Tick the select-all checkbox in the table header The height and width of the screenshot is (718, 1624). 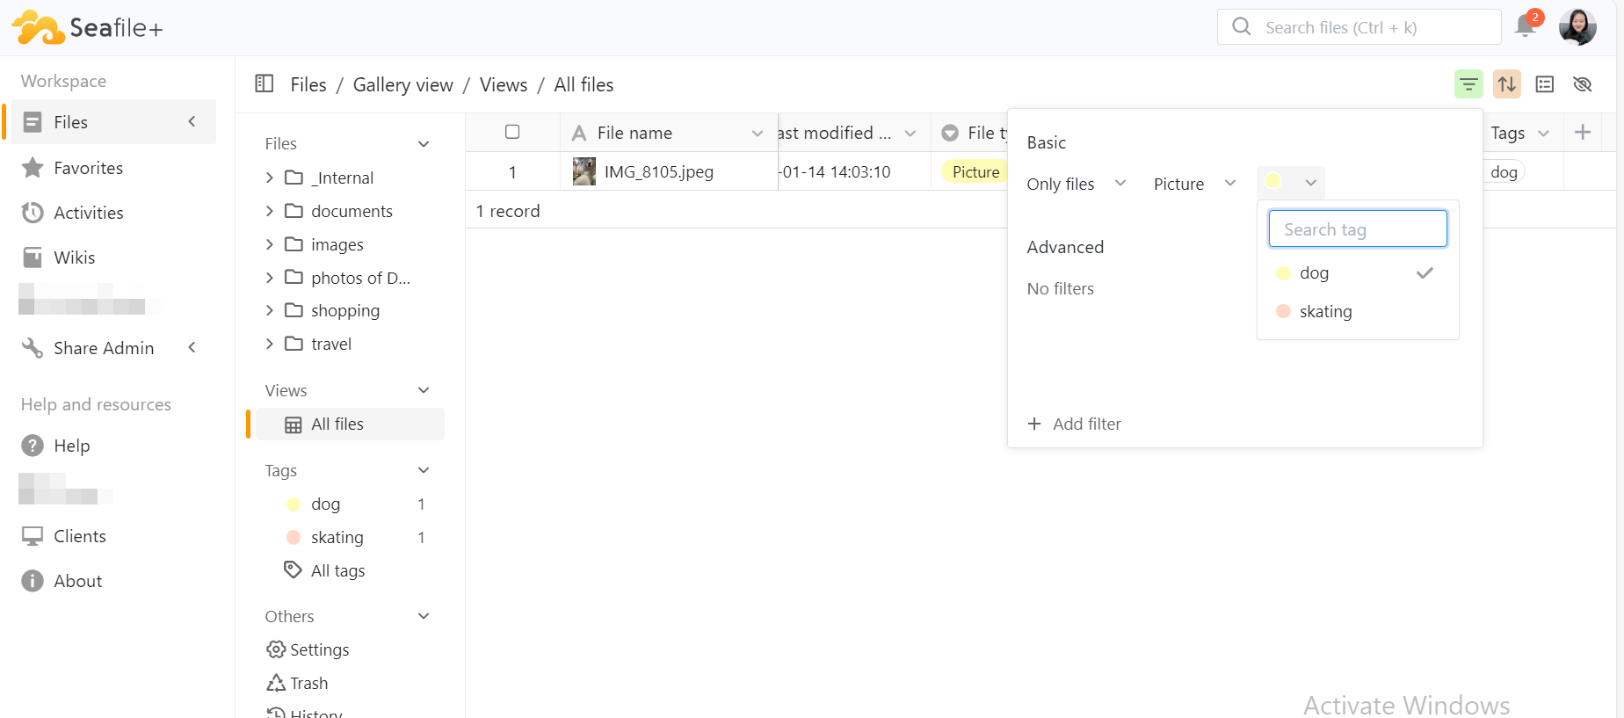(x=512, y=132)
